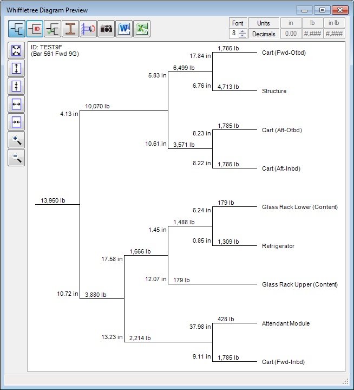Click the '1,309 lb' Refrigerator load
This screenshot has height=390, width=354.
coord(228,242)
